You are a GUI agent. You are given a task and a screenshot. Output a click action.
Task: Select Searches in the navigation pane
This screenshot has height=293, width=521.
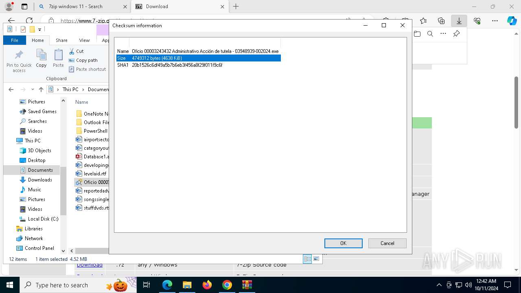pos(37,121)
